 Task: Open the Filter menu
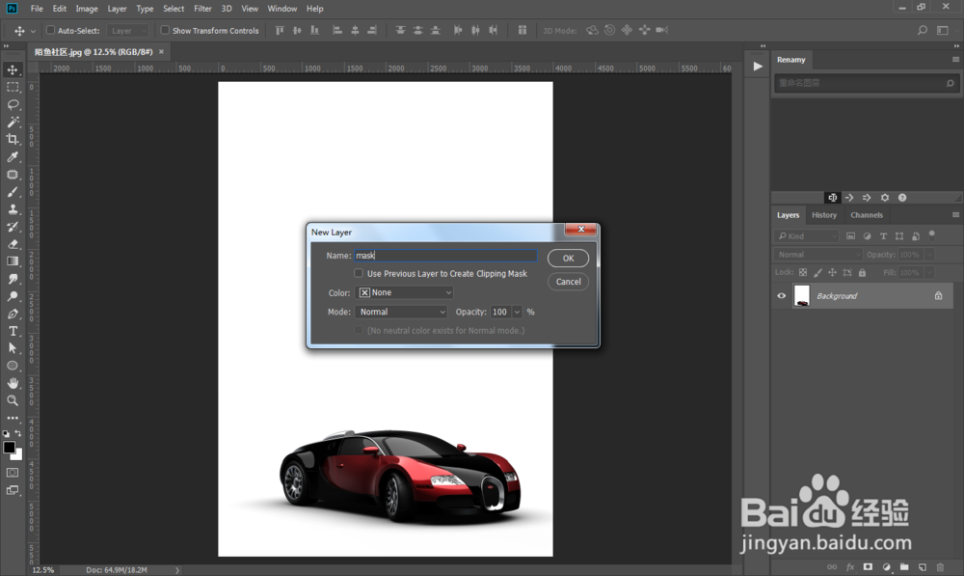202,9
